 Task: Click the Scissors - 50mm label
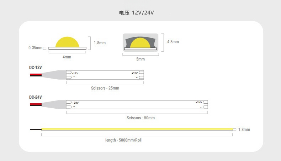click(x=140, y=118)
